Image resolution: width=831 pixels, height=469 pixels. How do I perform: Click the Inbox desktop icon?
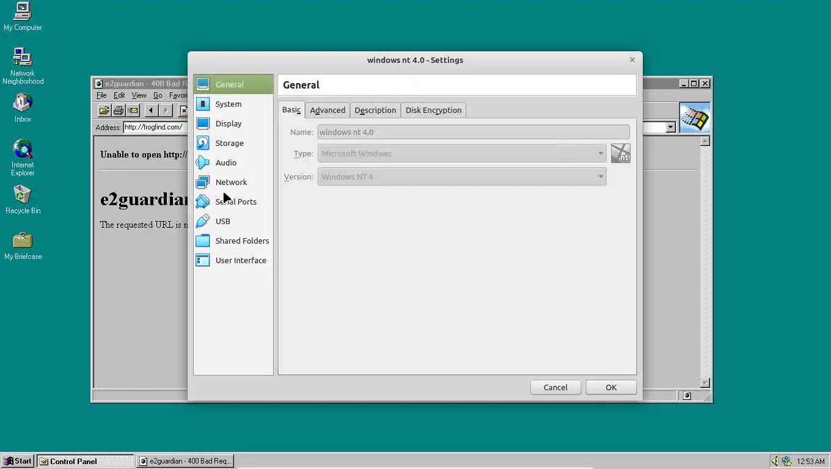(x=23, y=108)
